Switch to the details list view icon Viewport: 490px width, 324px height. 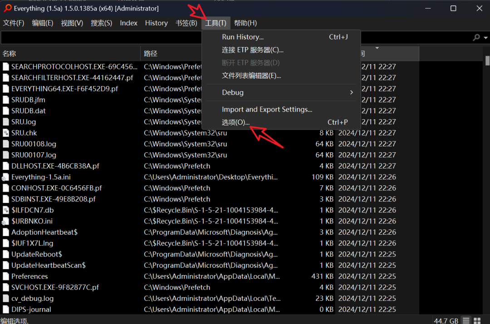tap(466, 320)
